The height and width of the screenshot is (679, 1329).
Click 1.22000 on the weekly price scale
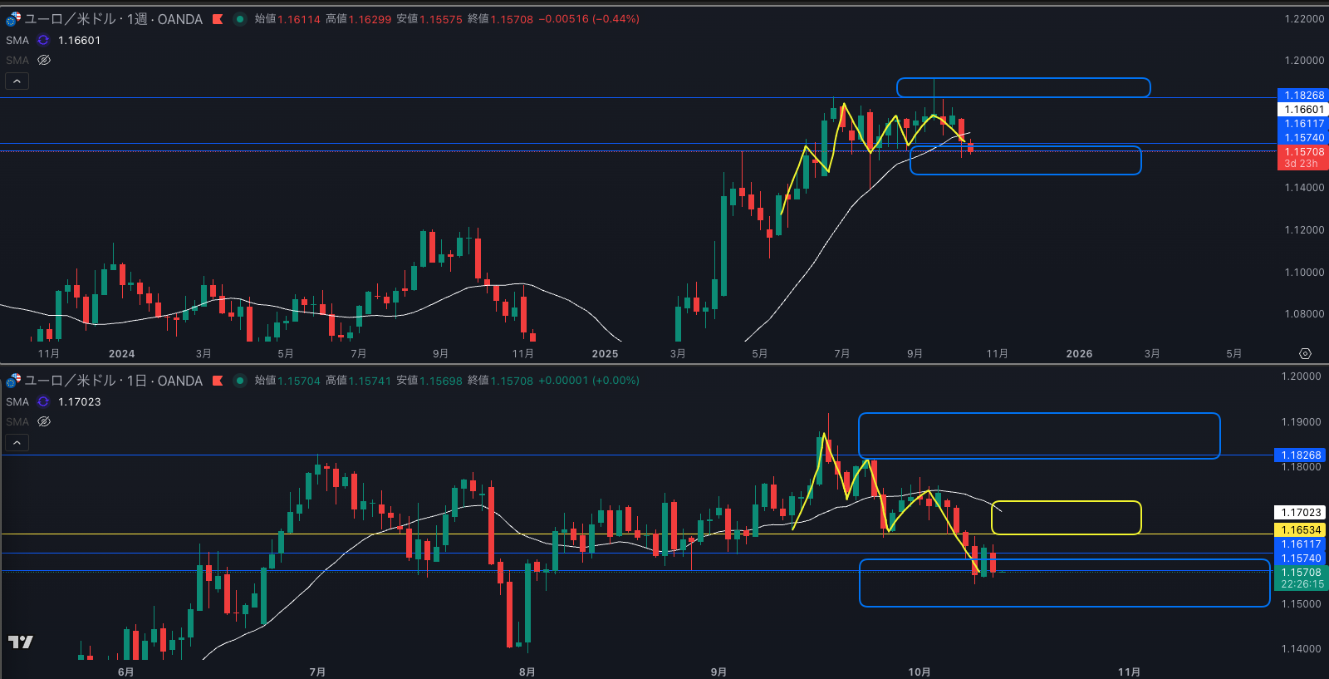[x=1304, y=19]
